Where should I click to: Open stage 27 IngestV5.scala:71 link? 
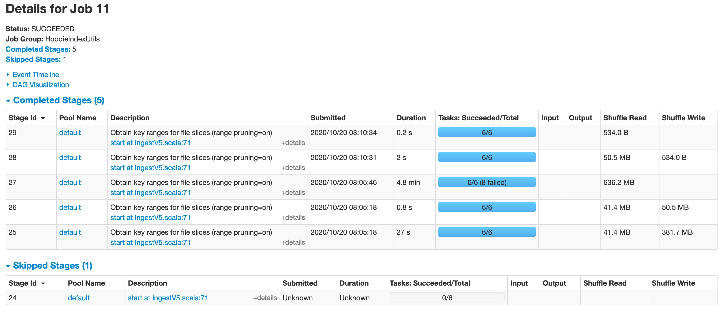[150, 193]
